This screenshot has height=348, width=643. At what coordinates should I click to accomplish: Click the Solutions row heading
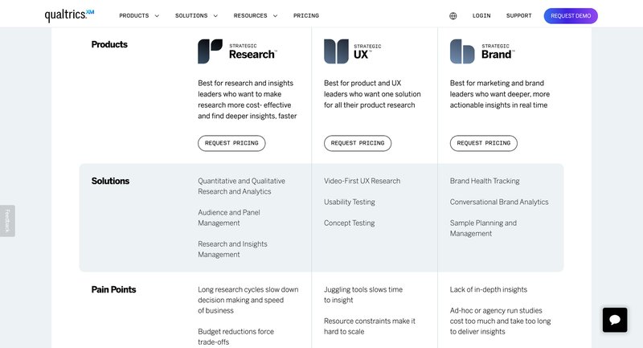tap(110, 181)
